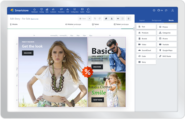Select the Basics headline text
The width and height of the screenshot is (185, 119).
[x=103, y=51]
